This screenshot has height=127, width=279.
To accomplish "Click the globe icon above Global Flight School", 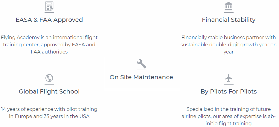I will [49, 78].
